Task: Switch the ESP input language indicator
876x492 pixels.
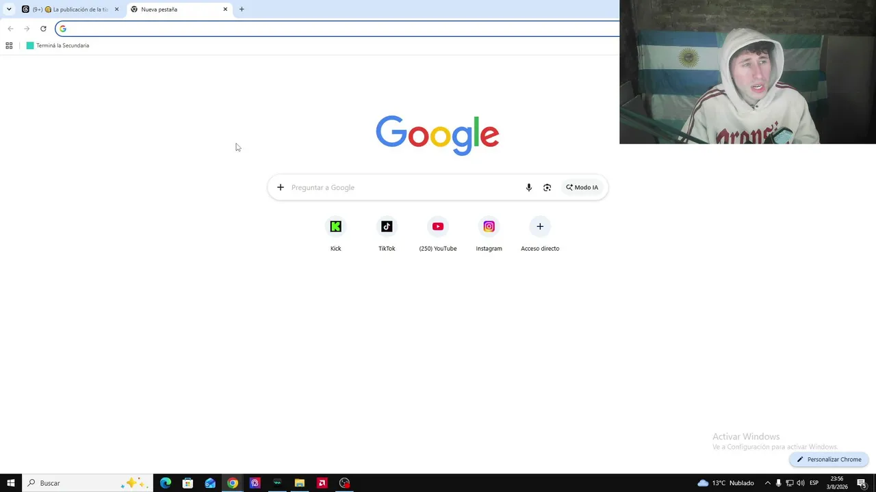Action: coord(814,483)
